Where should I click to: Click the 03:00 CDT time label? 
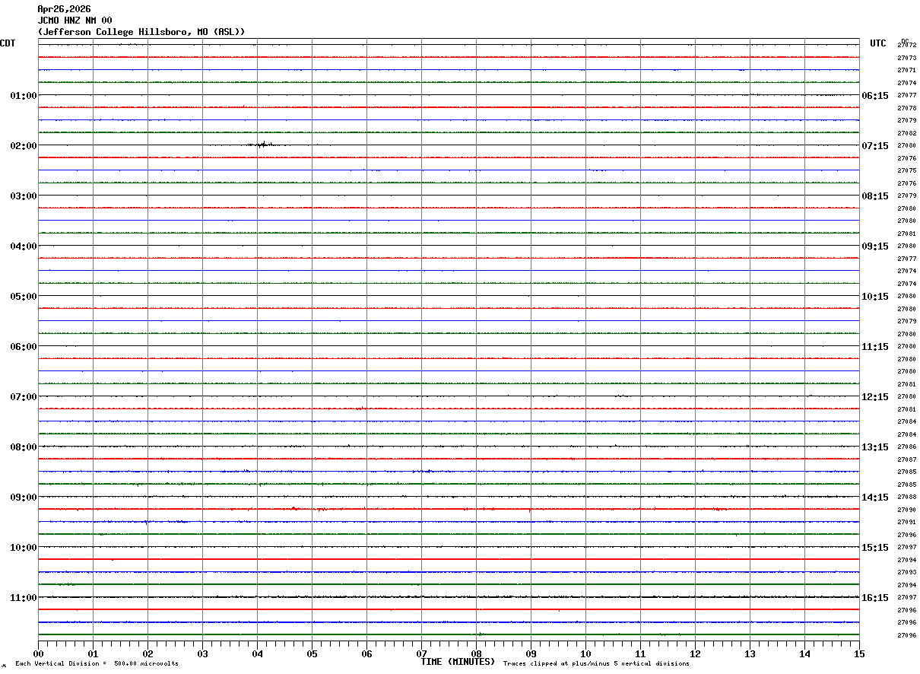pyautogui.click(x=24, y=196)
